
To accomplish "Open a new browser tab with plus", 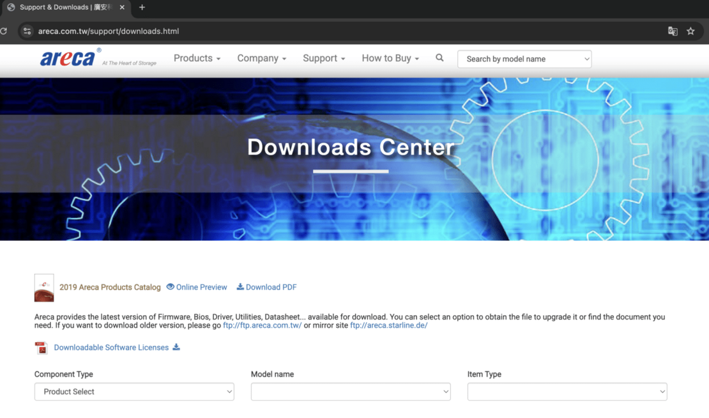I will [142, 8].
